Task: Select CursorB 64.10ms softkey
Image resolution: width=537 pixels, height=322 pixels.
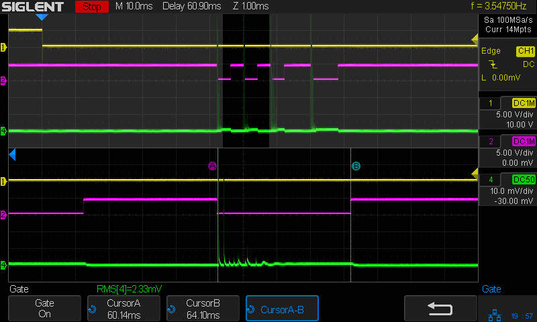Action: pyautogui.click(x=203, y=308)
